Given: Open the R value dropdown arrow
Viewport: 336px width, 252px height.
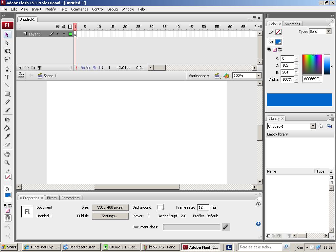Looking at the screenshot, I should pos(296,58).
